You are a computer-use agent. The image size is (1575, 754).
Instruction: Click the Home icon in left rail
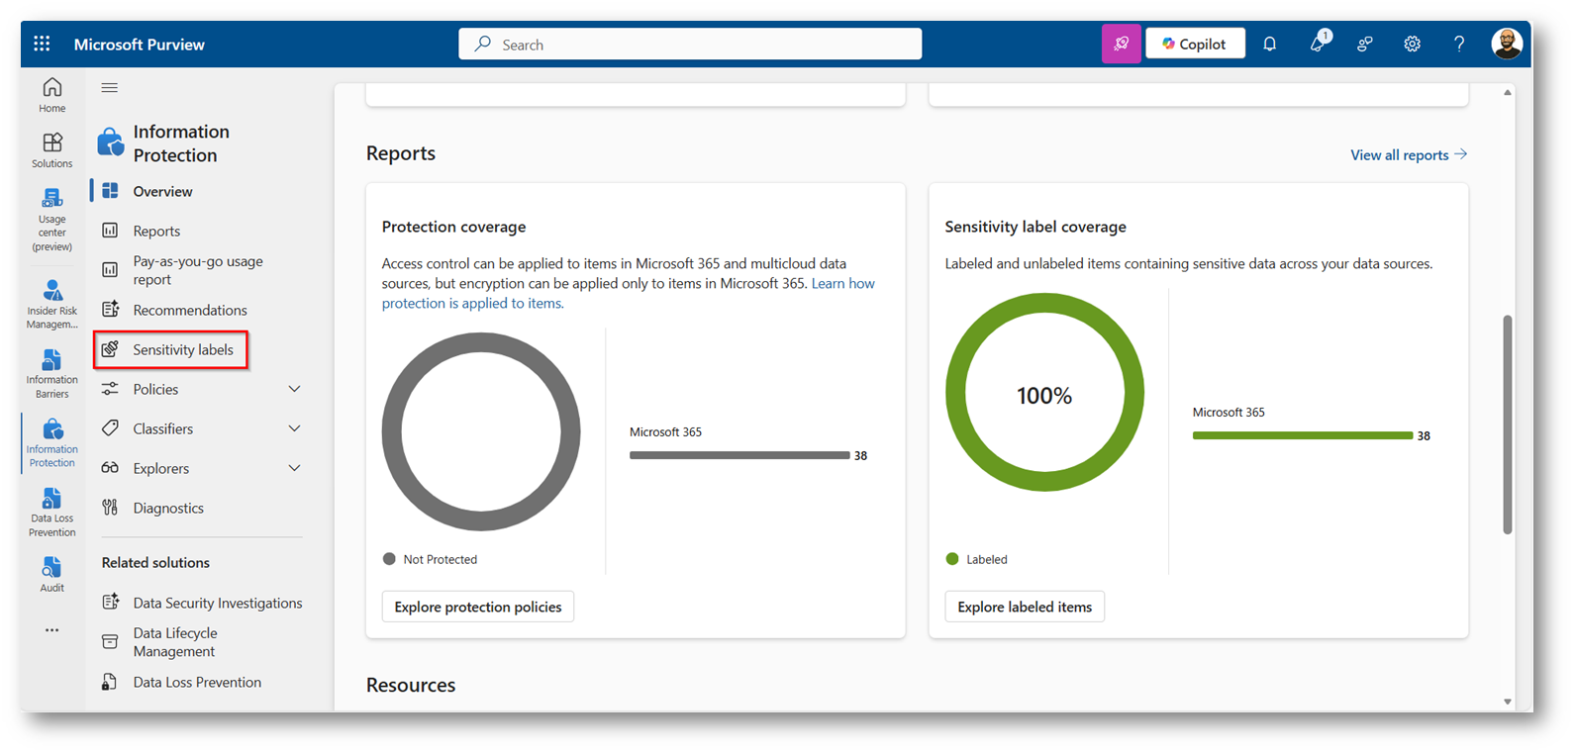51,94
